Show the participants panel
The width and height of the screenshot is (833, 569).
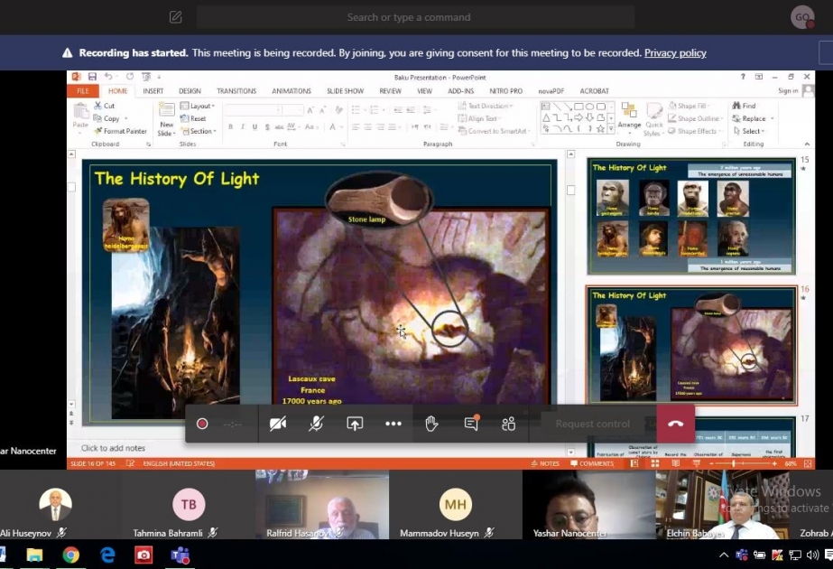coord(508,424)
